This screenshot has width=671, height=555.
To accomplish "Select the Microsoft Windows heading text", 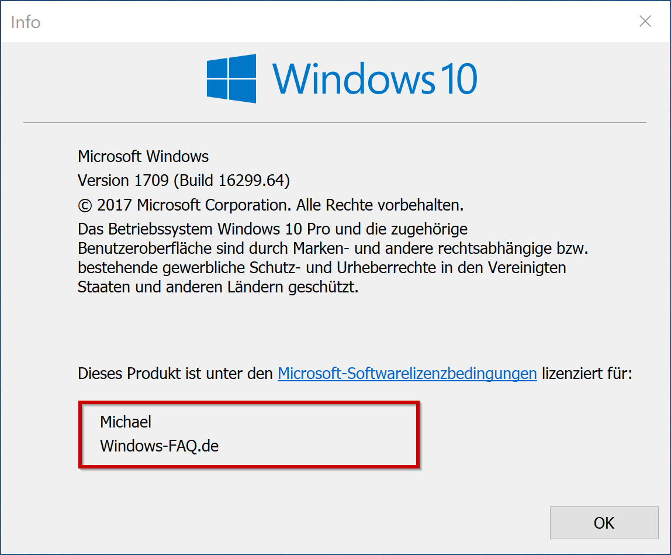I will coord(143,157).
